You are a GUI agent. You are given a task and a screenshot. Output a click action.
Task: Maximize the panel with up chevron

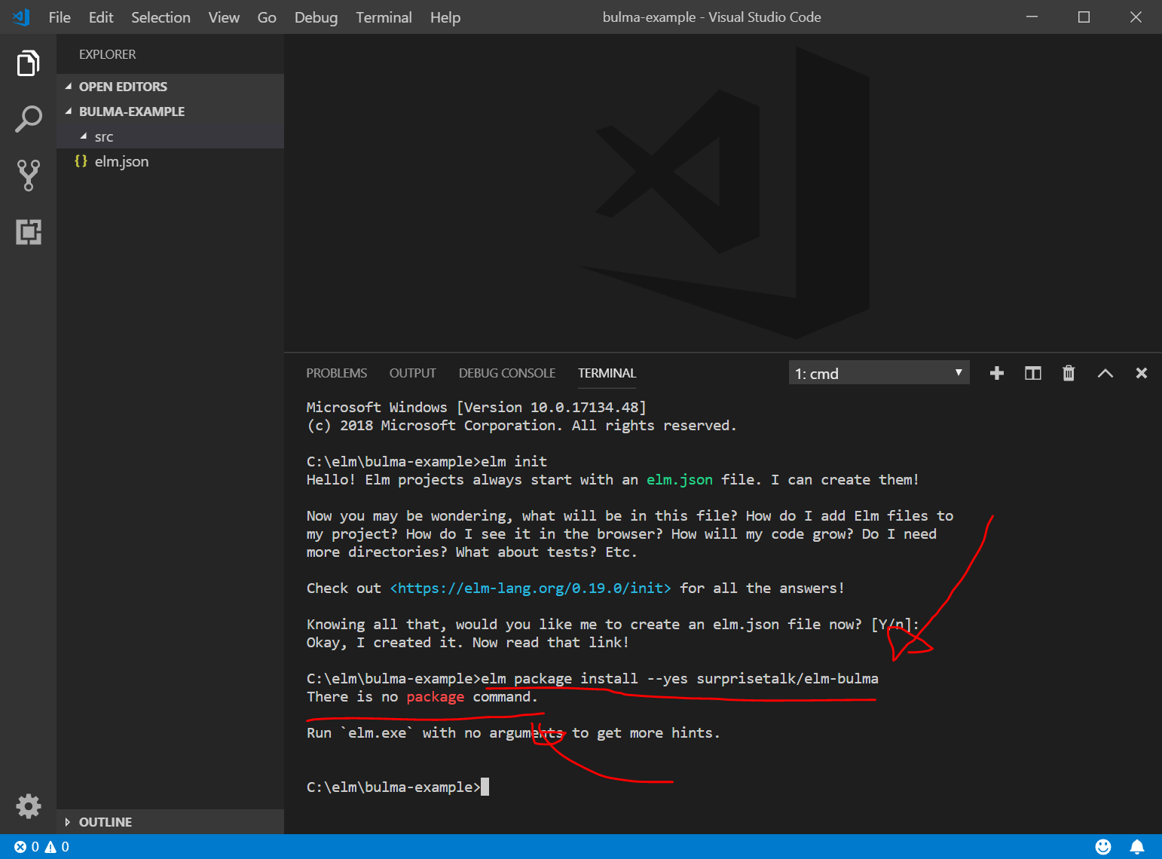coord(1105,373)
